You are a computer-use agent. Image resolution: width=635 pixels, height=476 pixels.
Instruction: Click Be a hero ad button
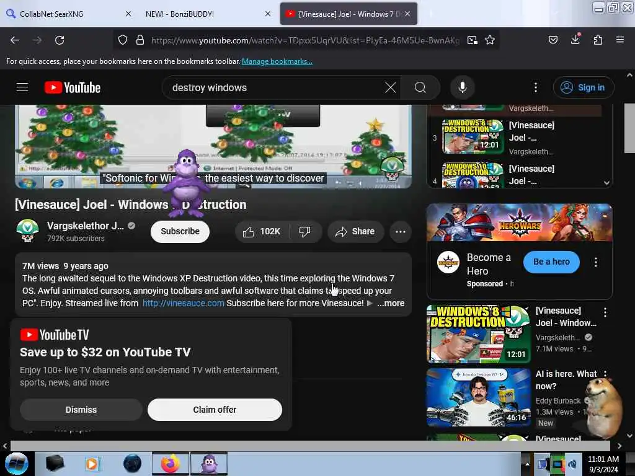click(x=551, y=262)
